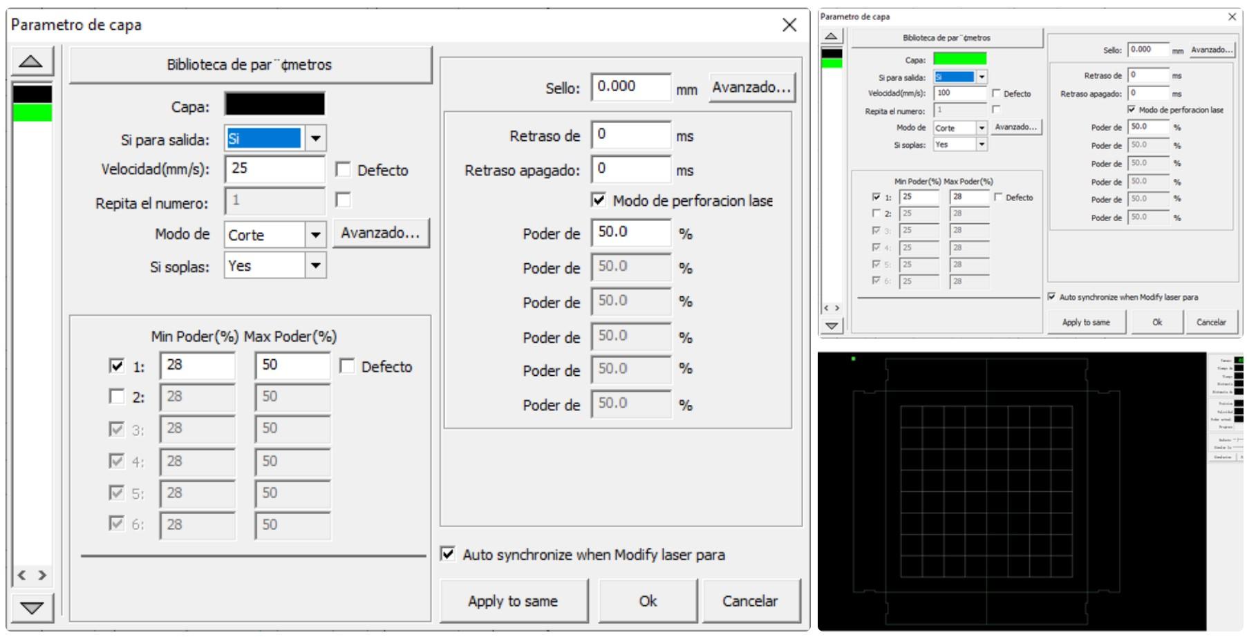The width and height of the screenshot is (1247, 637).
Task: Click the up arrow button in the smaller dialog
Action: [x=832, y=36]
